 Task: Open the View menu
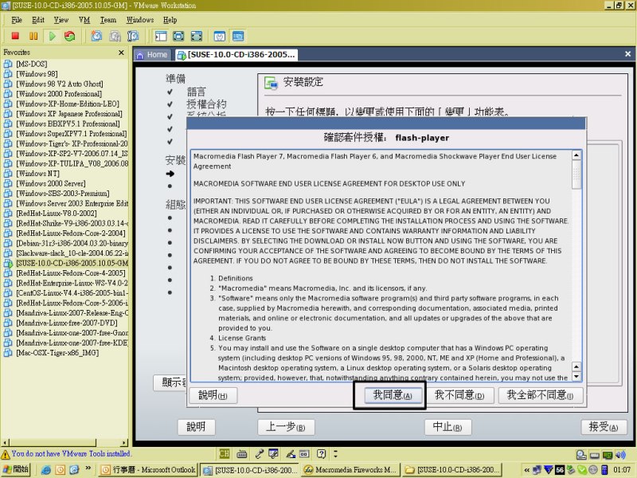click(x=61, y=20)
